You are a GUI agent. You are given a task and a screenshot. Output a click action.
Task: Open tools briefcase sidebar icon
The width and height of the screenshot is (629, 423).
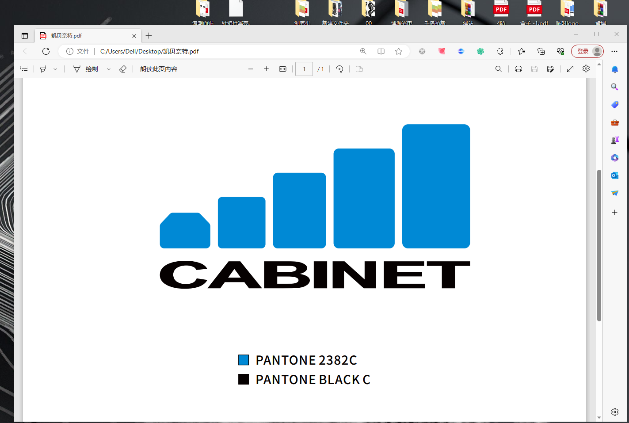615,122
